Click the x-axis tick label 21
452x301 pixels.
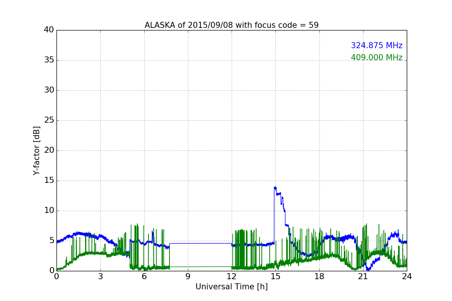(x=363, y=276)
